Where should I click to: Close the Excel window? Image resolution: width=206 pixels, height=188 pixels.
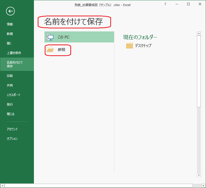point(200,4)
